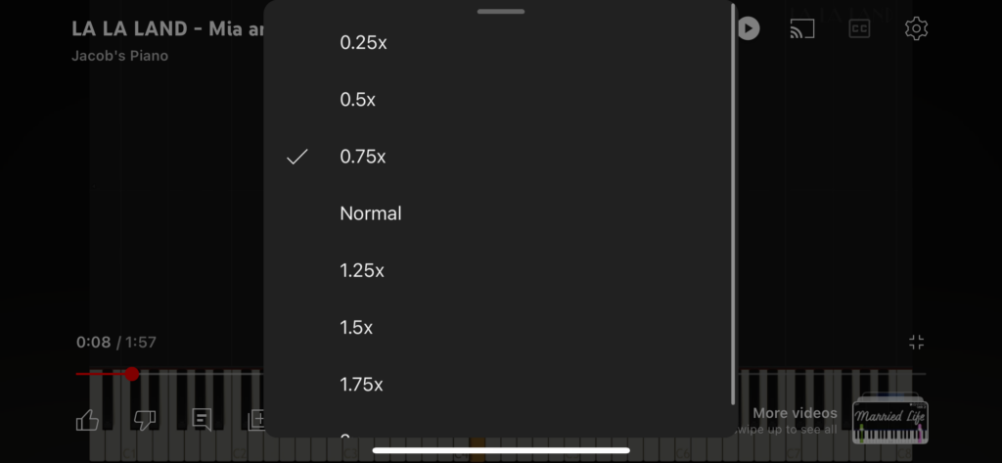Select 1.75x playback speed
The width and height of the screenshot is (1002, 463).
click(500, 385)
